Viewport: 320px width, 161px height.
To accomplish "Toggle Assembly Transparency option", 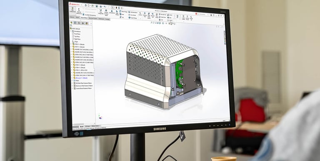I will [x=90, y=15].
